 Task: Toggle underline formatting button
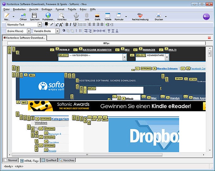pos(75,25)
